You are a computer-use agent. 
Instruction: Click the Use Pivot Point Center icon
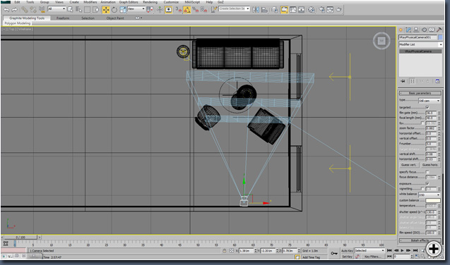(x=150, y=10)
